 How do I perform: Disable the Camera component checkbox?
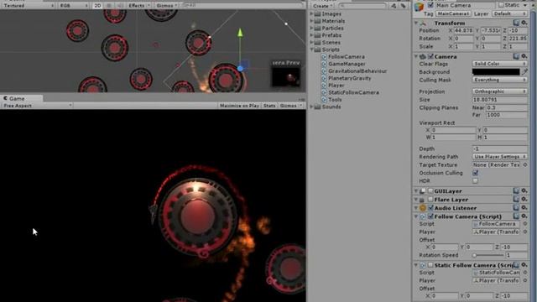point(430,56)
